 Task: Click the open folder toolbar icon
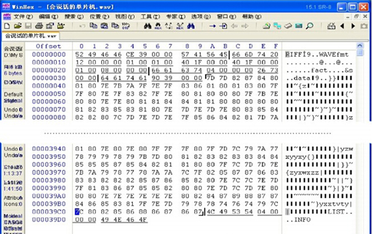[61, 26]
